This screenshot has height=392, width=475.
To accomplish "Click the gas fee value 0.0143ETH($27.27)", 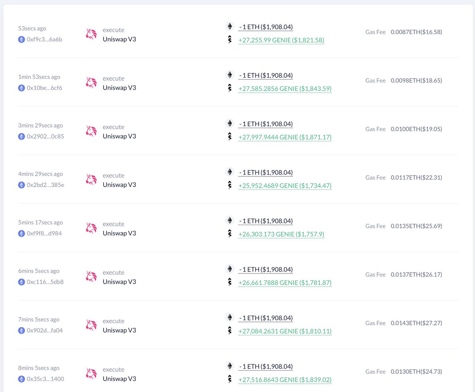I will click(x=416, y=323).
